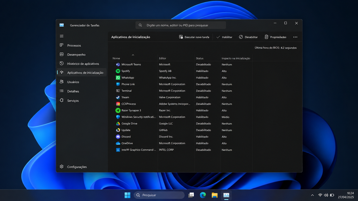Click the OneDrive cloud icon

[x=118, y=143]
